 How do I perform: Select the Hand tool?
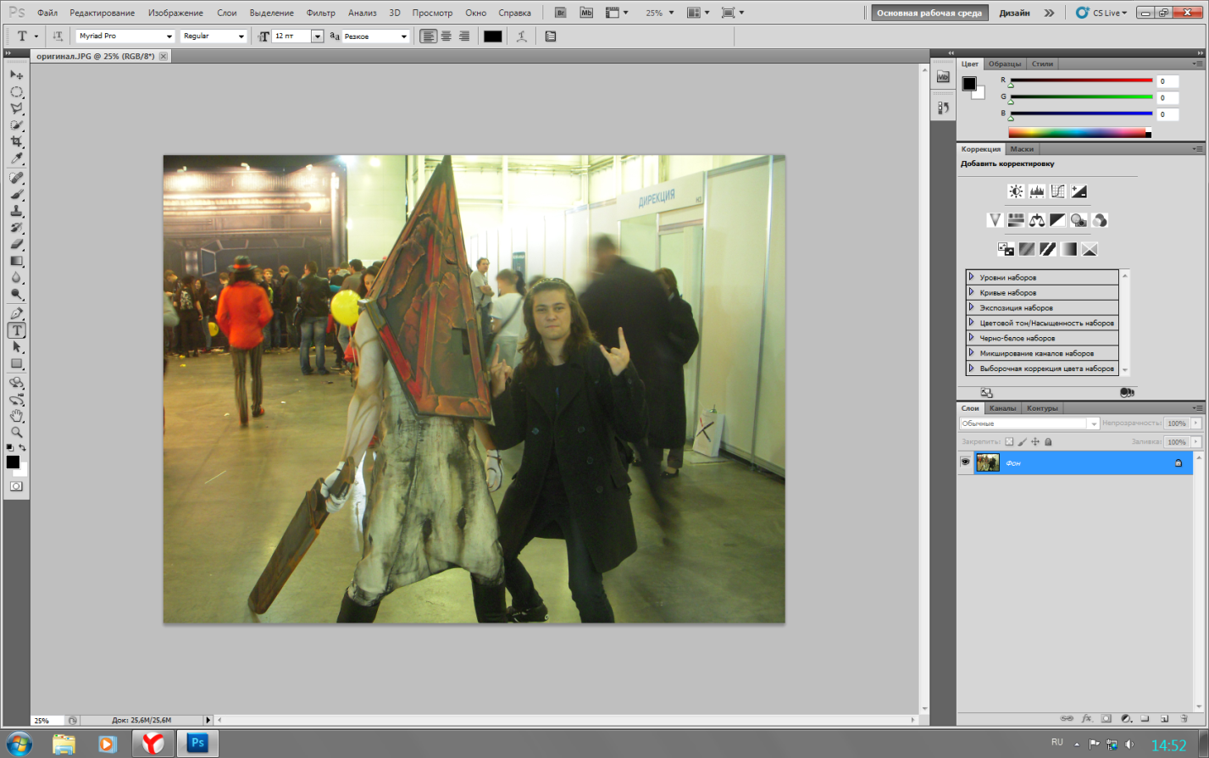click(x=16, y=416)
